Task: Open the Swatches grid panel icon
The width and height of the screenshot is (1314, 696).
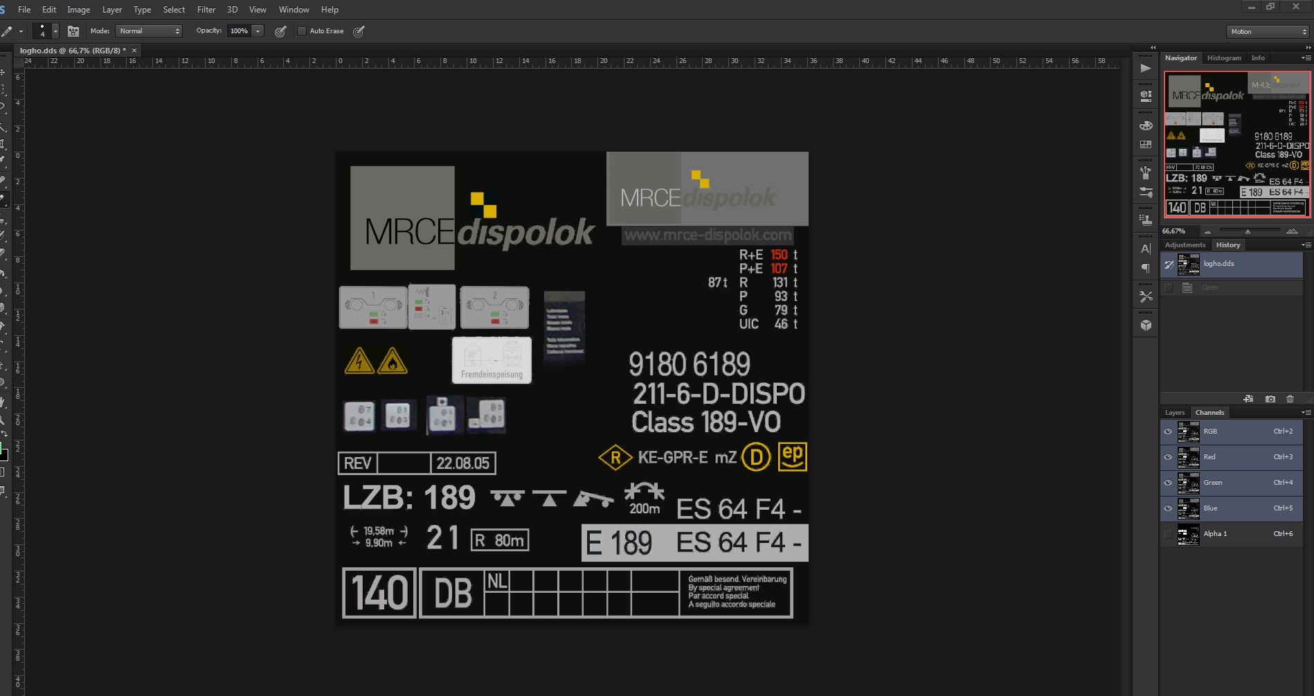Action: pos(1146,145)
